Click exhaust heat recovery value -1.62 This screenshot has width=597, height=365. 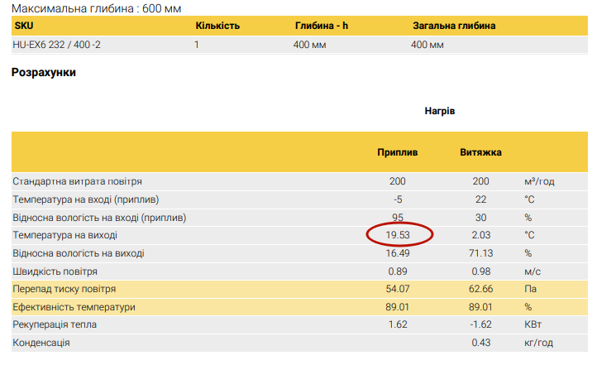tap(481, 324)
